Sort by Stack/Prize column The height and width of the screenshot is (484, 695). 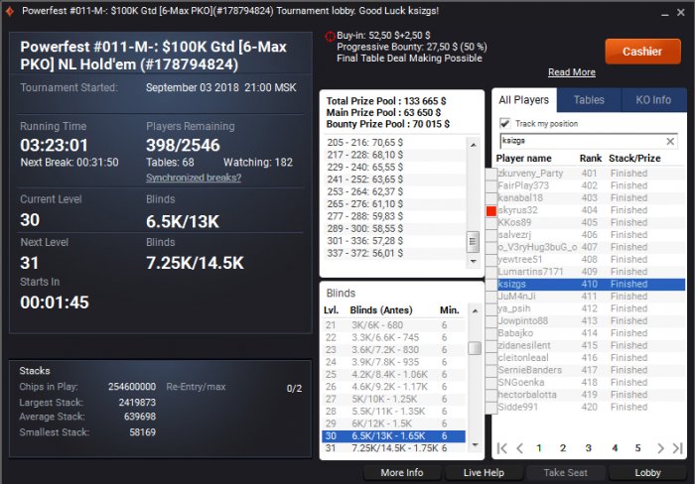[x=634, y=159]
